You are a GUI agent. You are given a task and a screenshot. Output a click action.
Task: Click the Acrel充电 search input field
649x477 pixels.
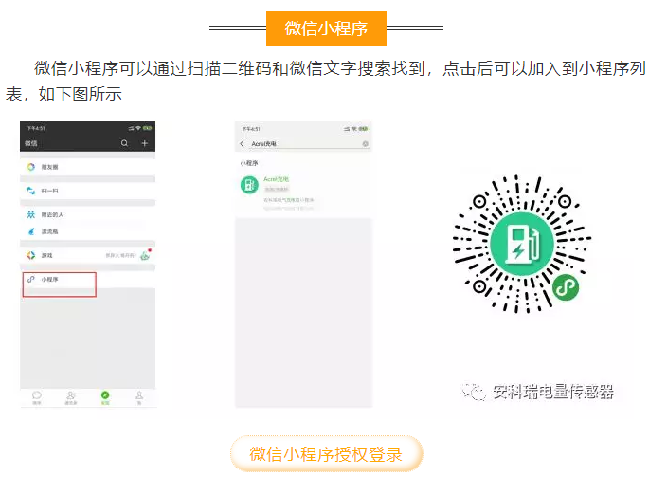click(305, 144)
